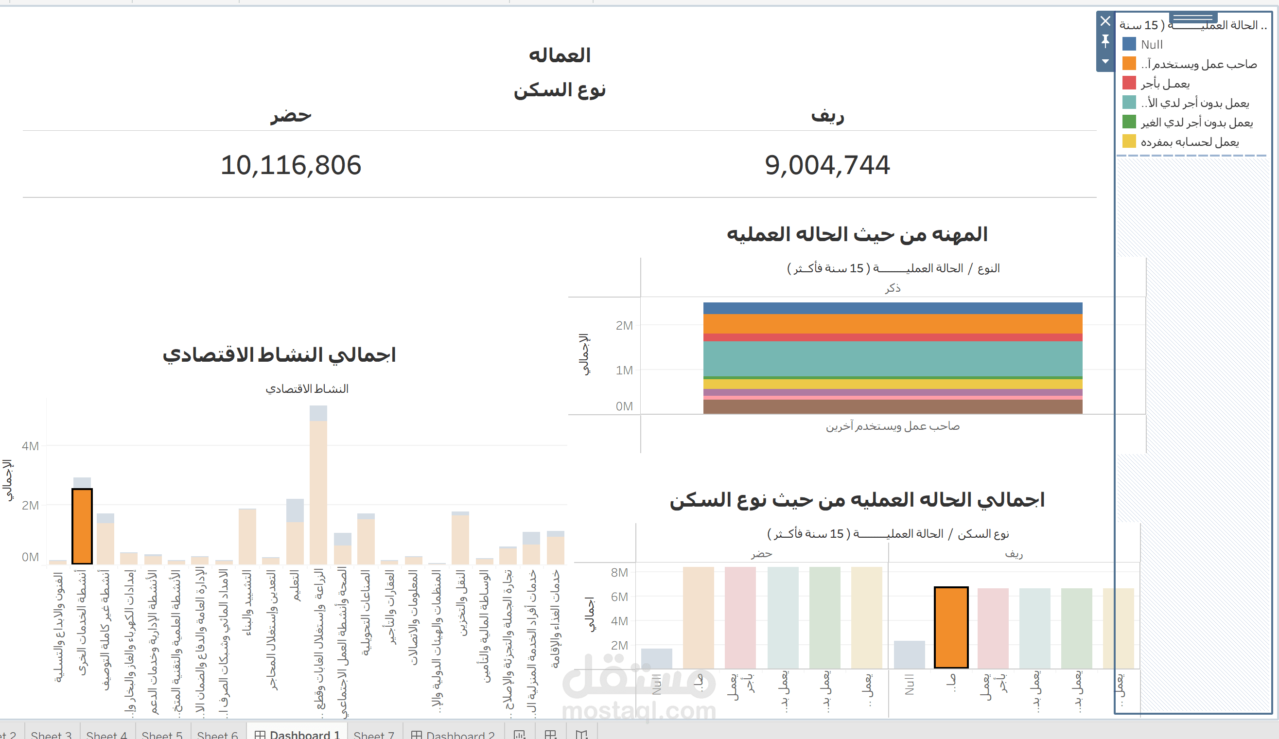The width and height of the screenshot is (1279, 739).
Task: Click the pin icon on the legend
Action: pos(1105,41)
